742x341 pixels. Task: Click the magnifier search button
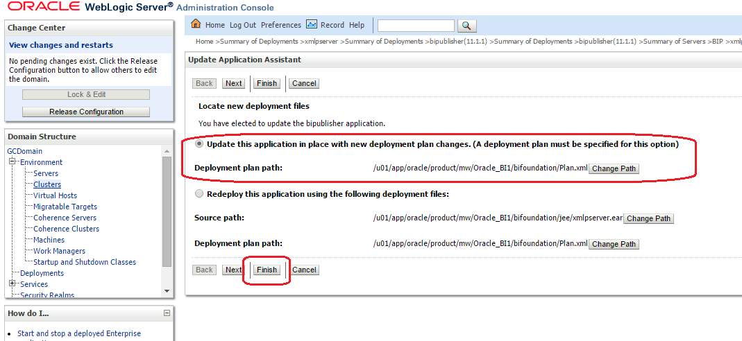click(x=466, y=26)
